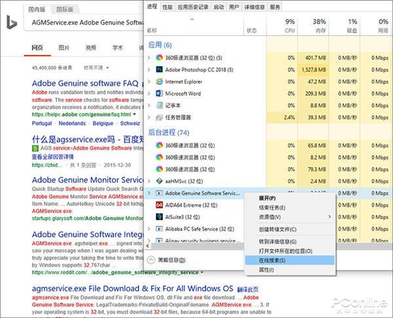The image size is (393, 318).
Task: Click 翻译此页 link
Action: (248, 289)
